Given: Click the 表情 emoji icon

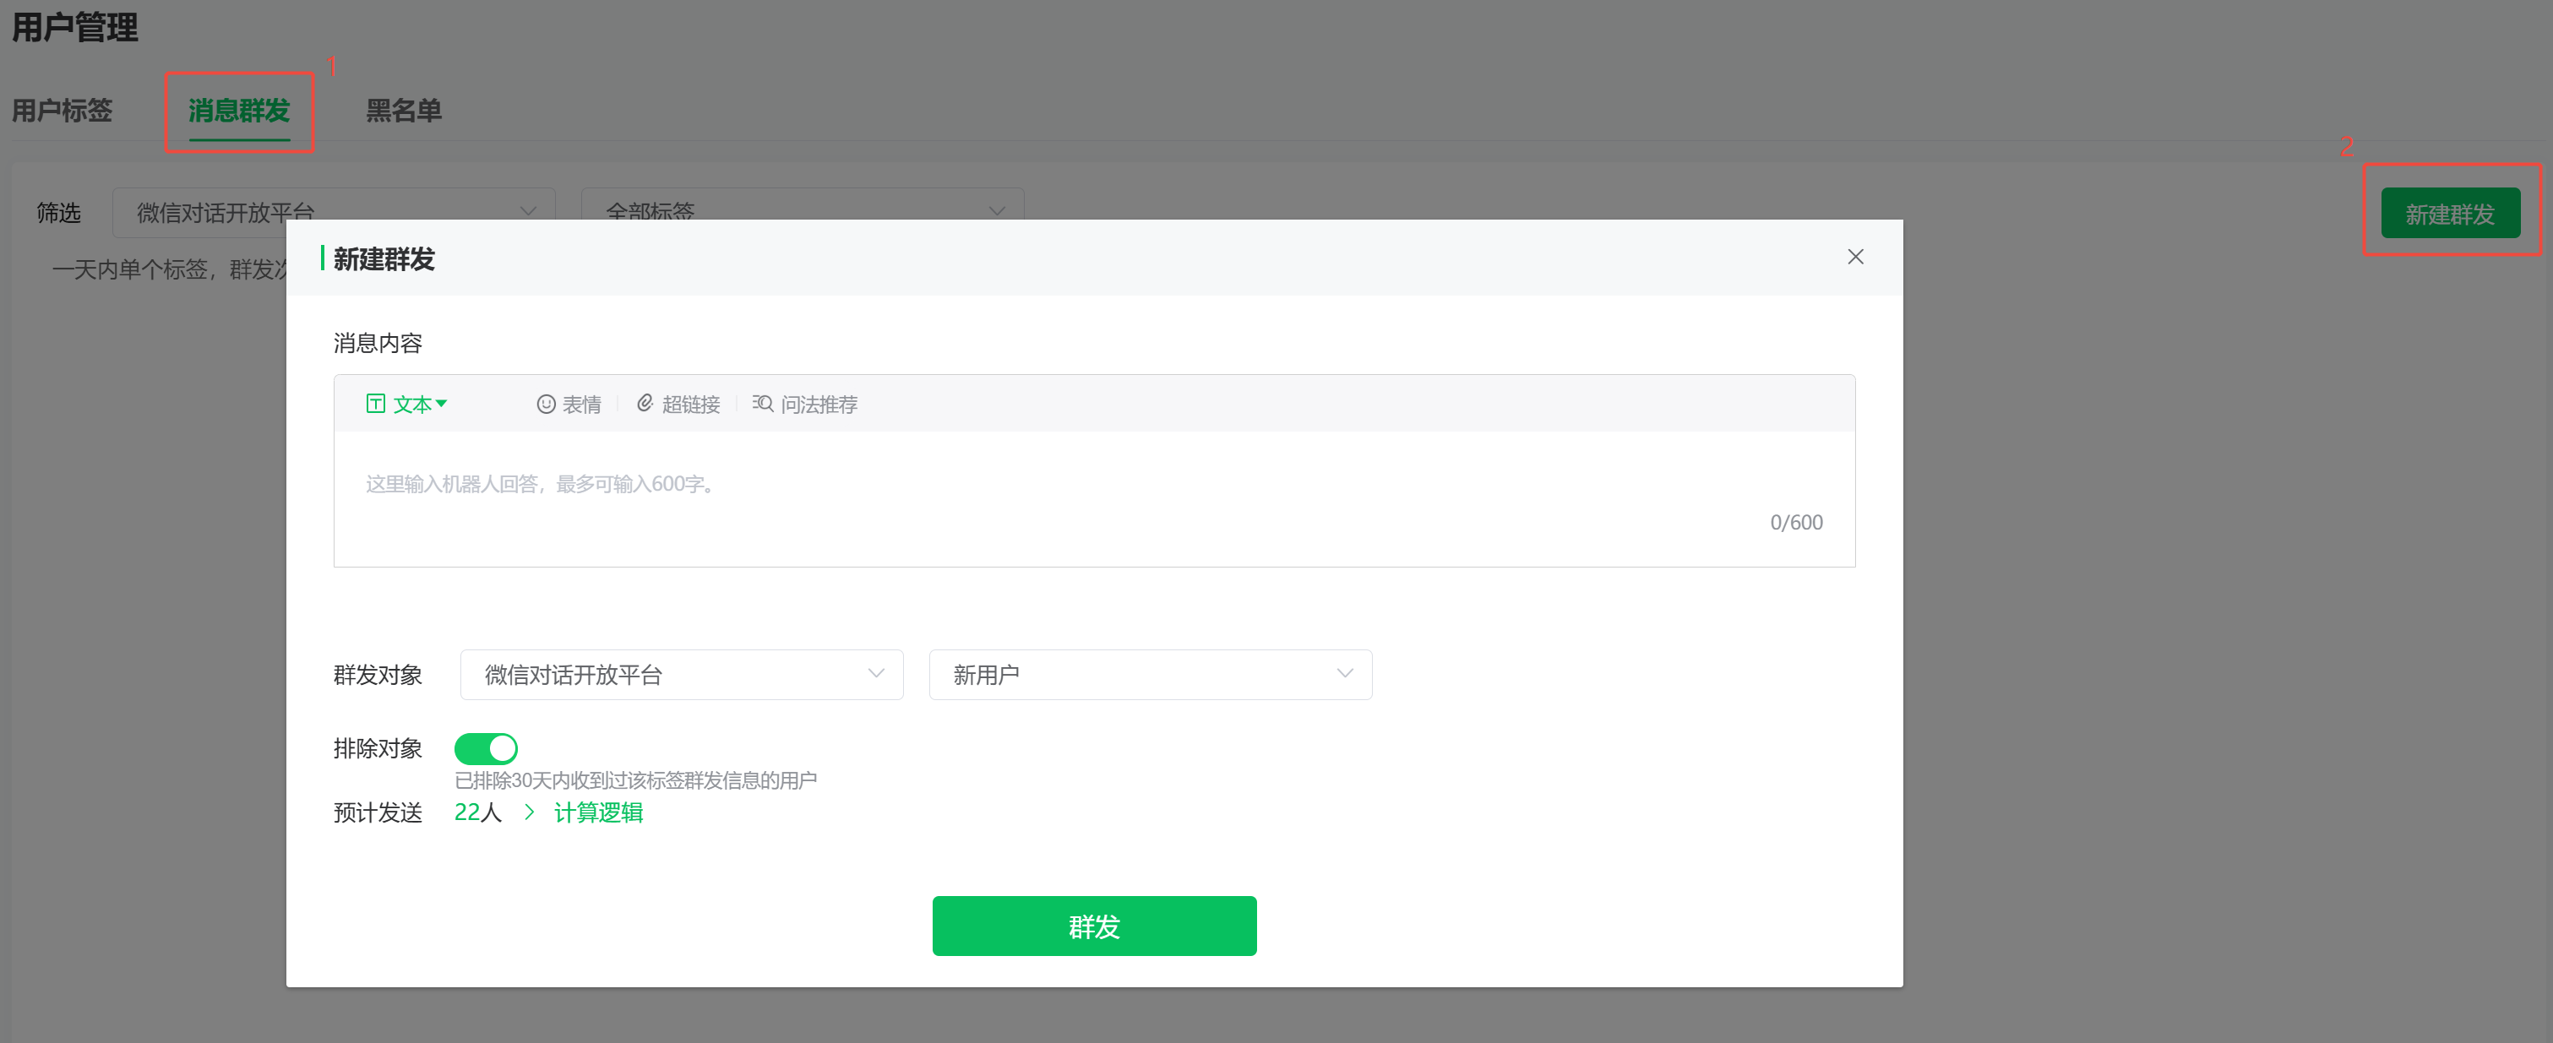Looking at the screenshot, I should (546, 405).
